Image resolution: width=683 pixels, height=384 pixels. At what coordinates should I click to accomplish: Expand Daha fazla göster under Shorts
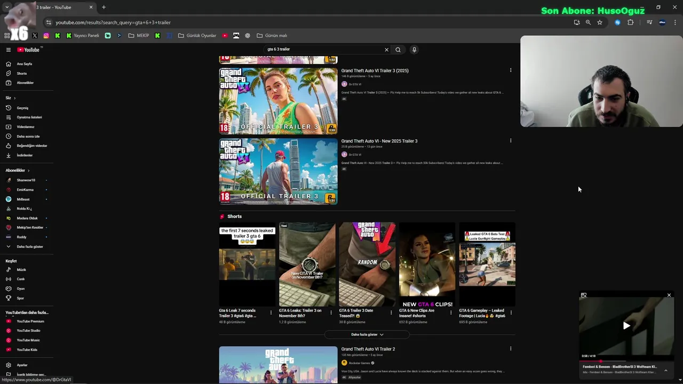click(367, 334)
